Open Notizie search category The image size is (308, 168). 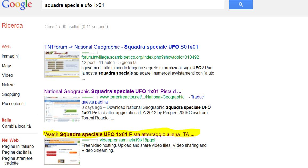(8, 85)
